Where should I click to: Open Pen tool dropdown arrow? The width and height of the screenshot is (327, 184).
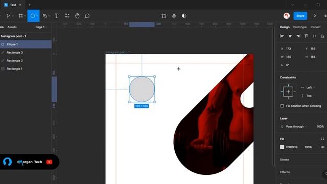[x=50, y=16]
